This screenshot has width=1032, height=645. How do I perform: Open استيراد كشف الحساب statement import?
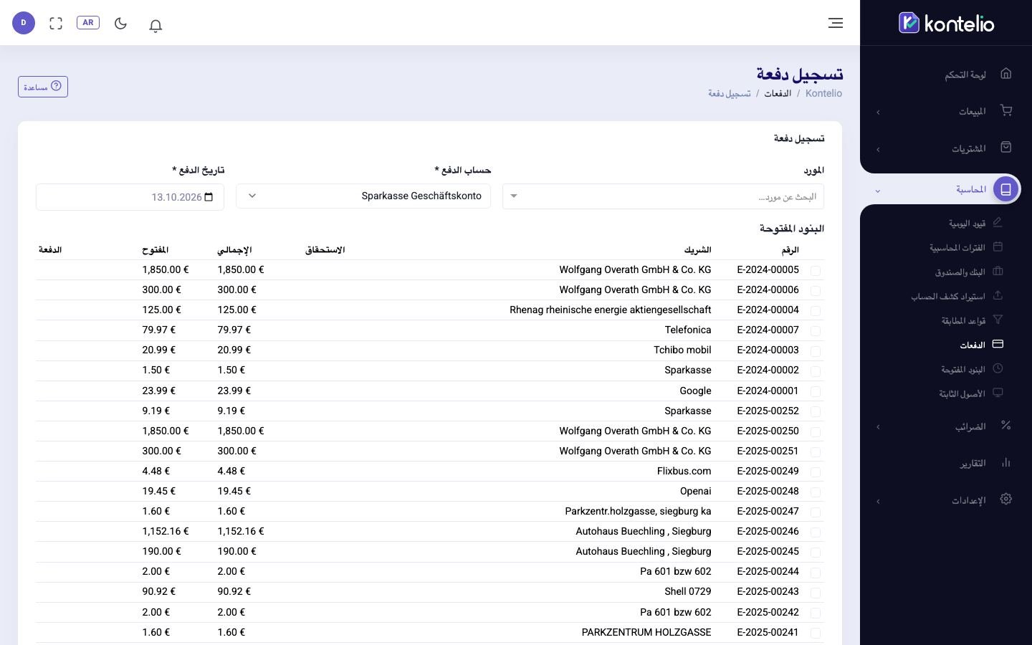(948, 297)
